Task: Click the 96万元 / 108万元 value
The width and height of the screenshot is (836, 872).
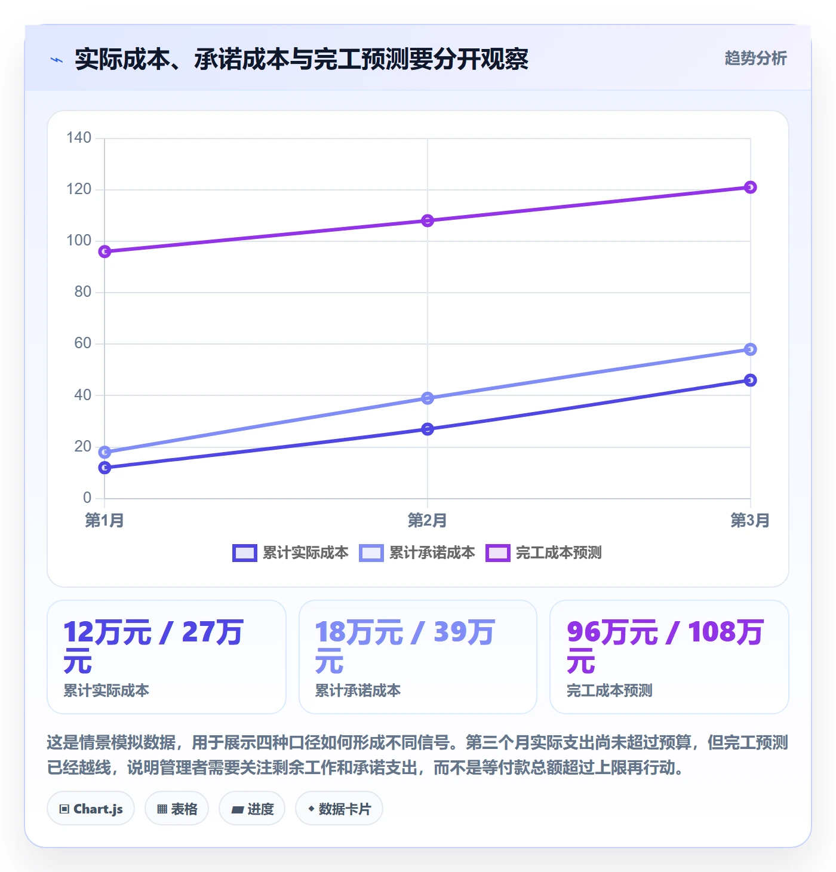Action: [665, 646]
